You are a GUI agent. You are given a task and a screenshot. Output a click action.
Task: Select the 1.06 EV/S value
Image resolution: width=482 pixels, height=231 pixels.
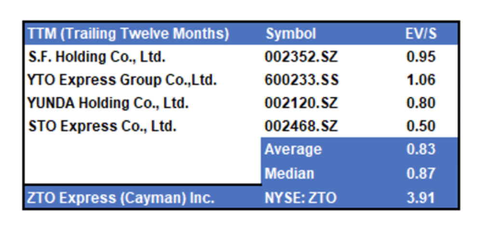click(x=421, y=80)
